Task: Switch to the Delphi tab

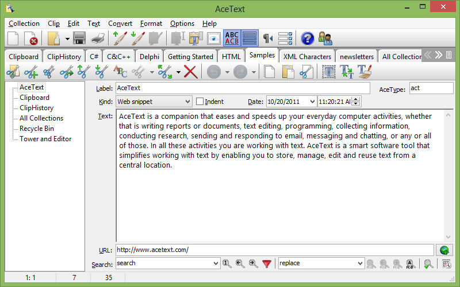Action: 149,56
